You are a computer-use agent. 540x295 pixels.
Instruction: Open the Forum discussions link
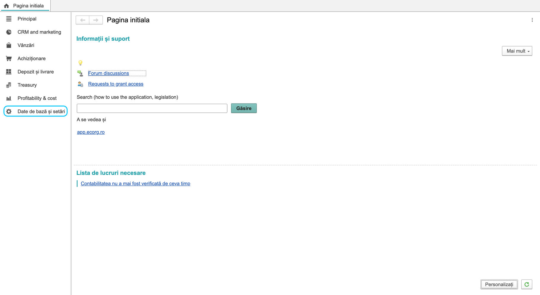point(108,73)
